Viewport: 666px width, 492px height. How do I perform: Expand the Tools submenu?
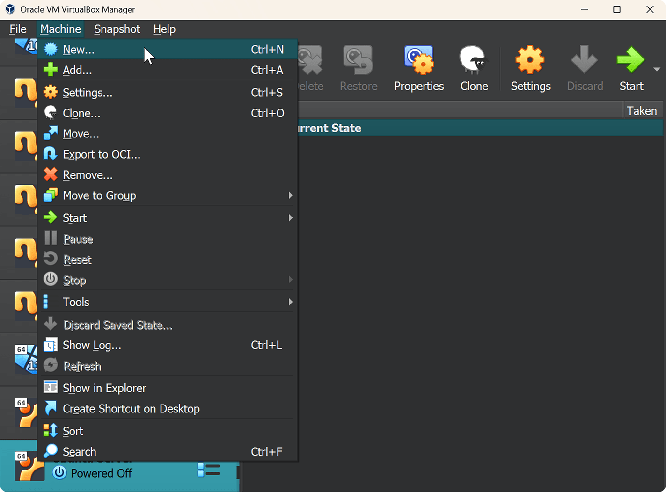[x=76, y=302]
